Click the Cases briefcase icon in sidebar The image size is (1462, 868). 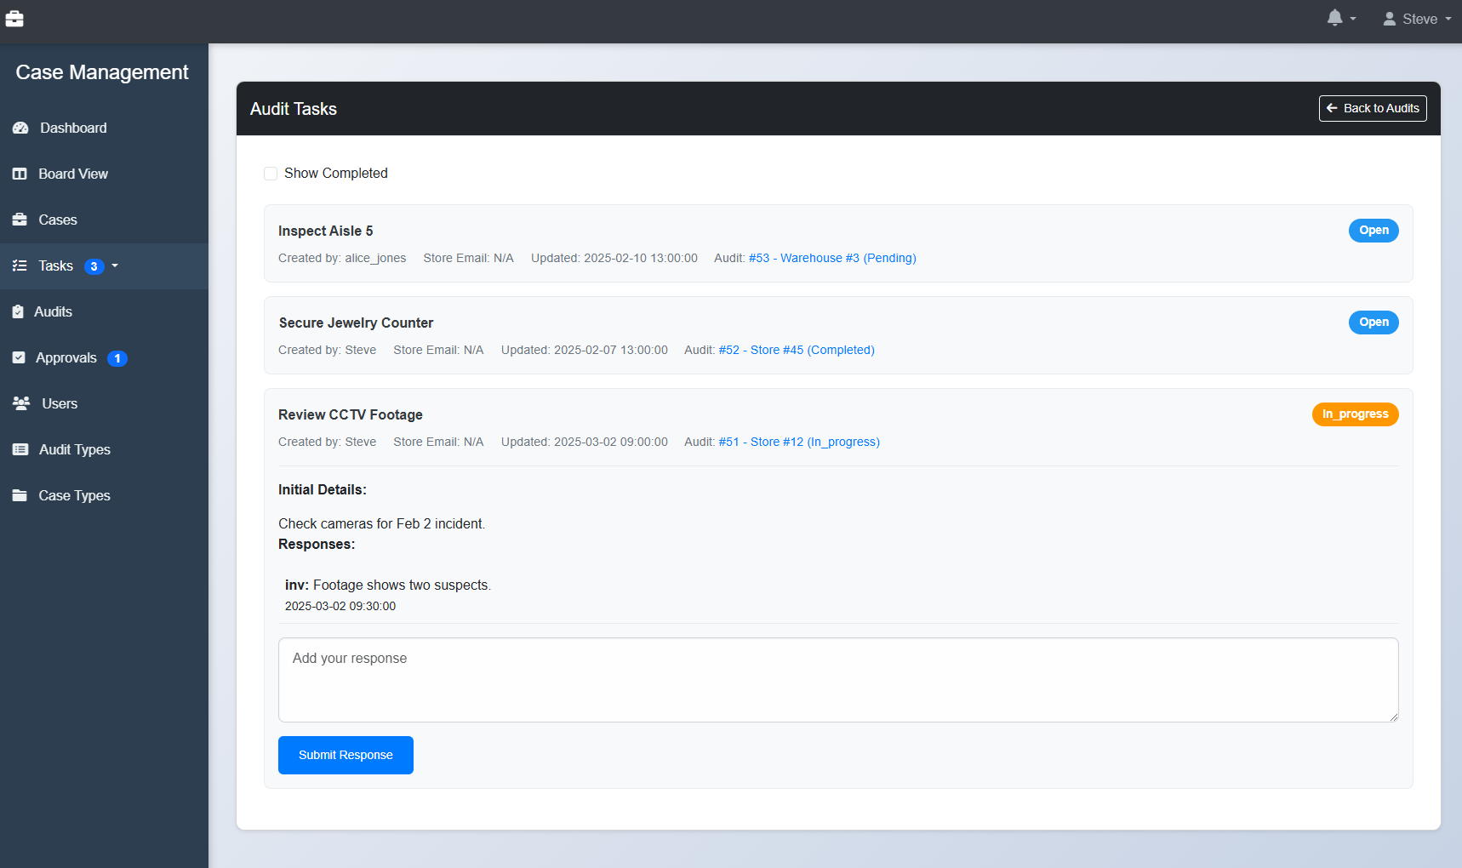pos(20,219)
